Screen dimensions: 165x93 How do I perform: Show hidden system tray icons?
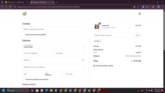pos(138,90)
